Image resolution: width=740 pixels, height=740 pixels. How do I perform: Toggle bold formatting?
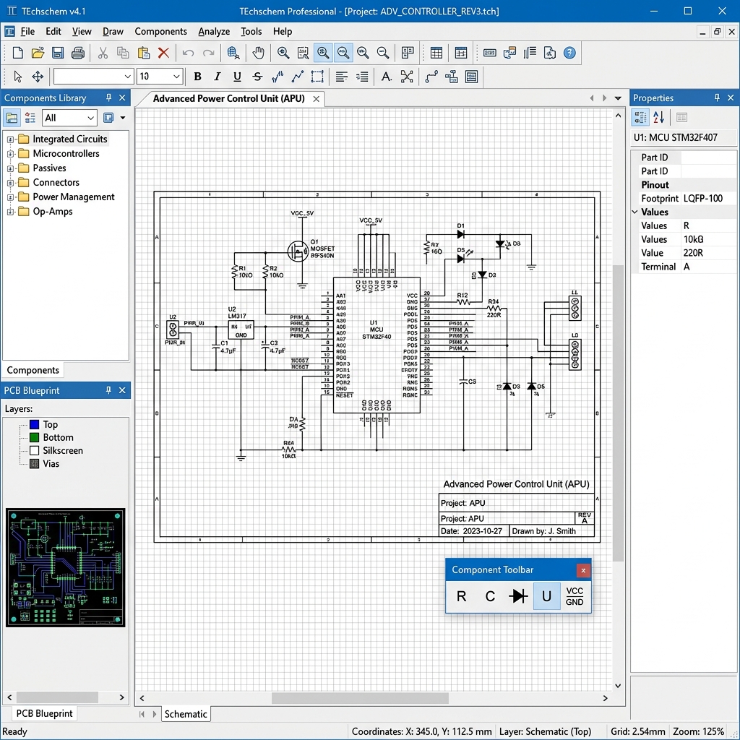[198, 77]
